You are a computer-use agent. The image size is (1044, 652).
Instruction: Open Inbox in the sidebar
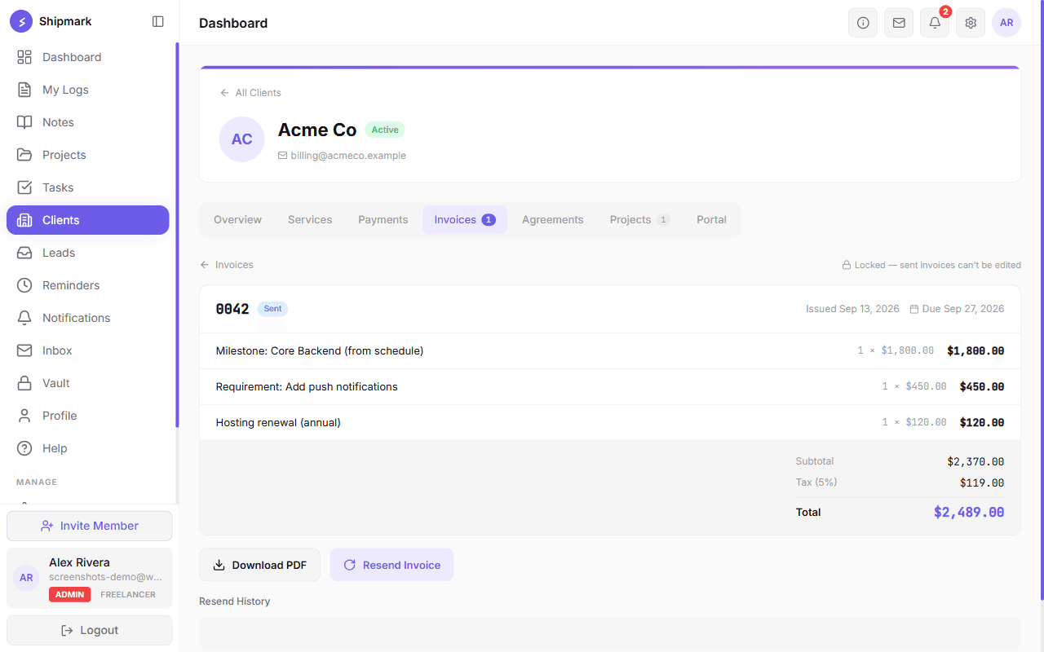coord(88,350)
